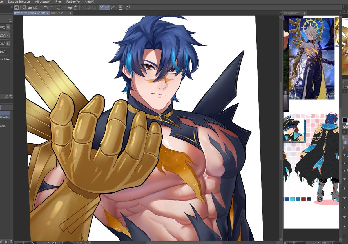
Task: Create a new canvas with New icon
Action: (24, 8)
